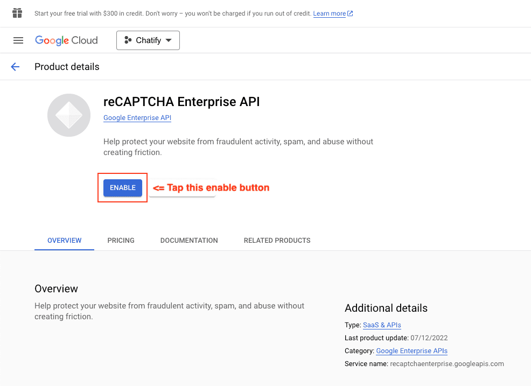Screen dimensions: 531x386
Task: Open the Learn more link
Action: point(329,13)
